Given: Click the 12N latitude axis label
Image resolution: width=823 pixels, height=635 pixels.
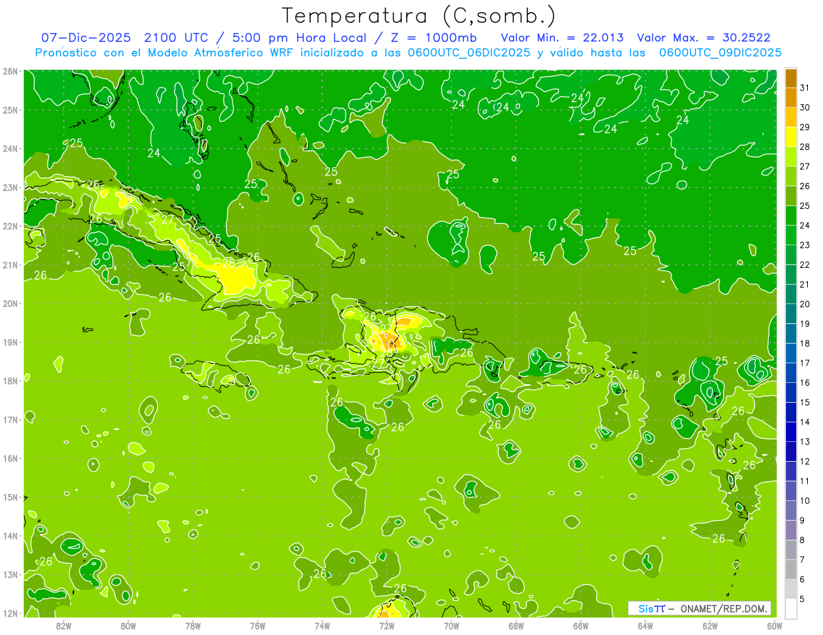Looking at the screenshot, I should point(10,612).
